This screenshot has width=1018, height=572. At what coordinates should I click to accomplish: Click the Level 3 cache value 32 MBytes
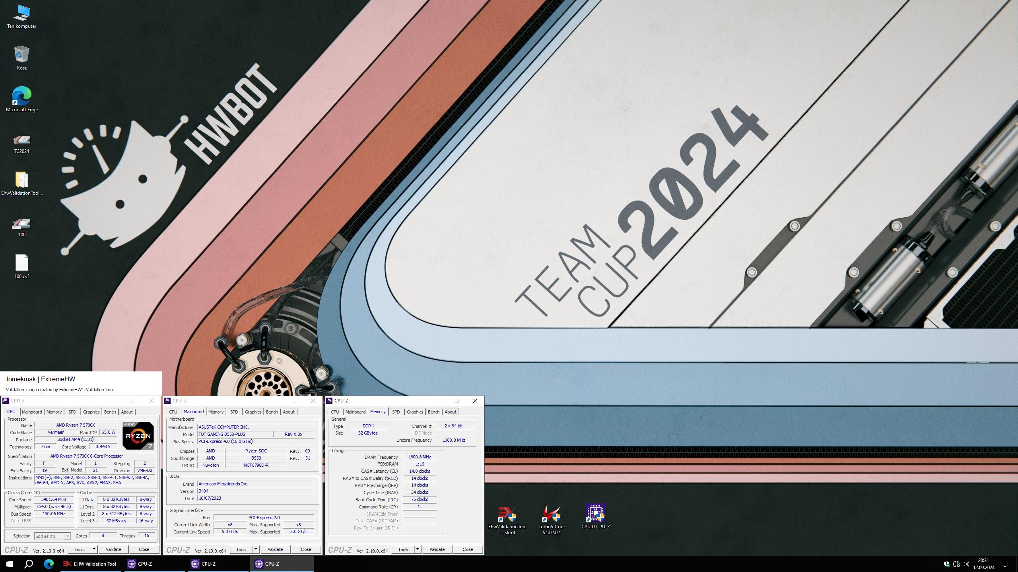tap(116, 521)
